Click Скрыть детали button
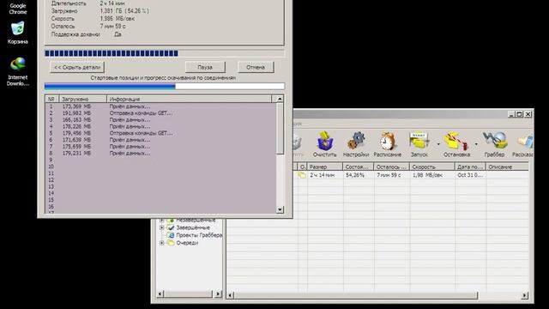Image resolution: width=549 pixels, height=309 pixels. coord(77,67)
